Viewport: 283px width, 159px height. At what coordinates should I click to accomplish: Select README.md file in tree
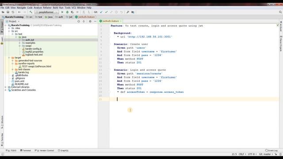point(21,84)
